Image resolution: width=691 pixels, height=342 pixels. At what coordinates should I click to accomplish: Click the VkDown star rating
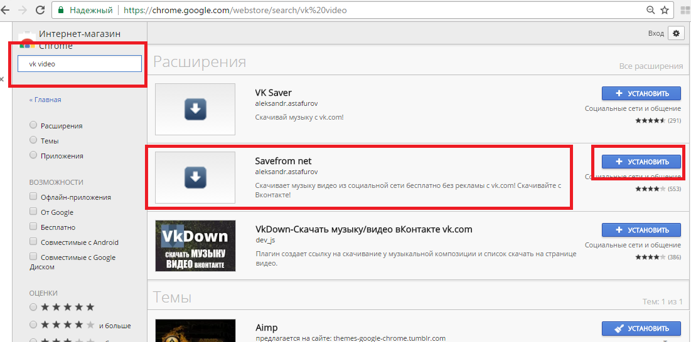tap(650, 257)
